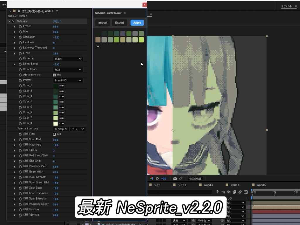This screenshot has width=300, height=225.
Task: Open the Color Space RGB dropdown
Action: click(x=68, y=69)
